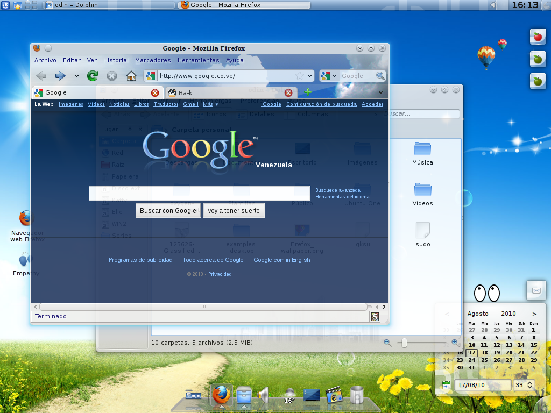This screenshot has height=413, width=551.
Task: Click the speaker volume icon in dock
Action: point(263,395)
